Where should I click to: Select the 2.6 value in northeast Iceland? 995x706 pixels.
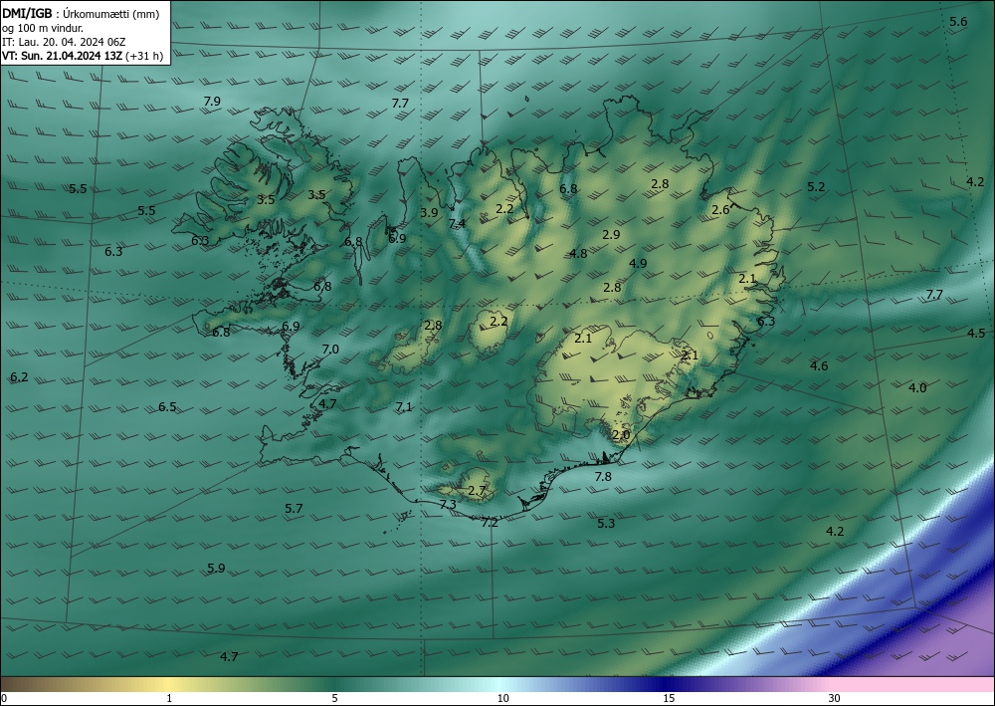(720, 209)
